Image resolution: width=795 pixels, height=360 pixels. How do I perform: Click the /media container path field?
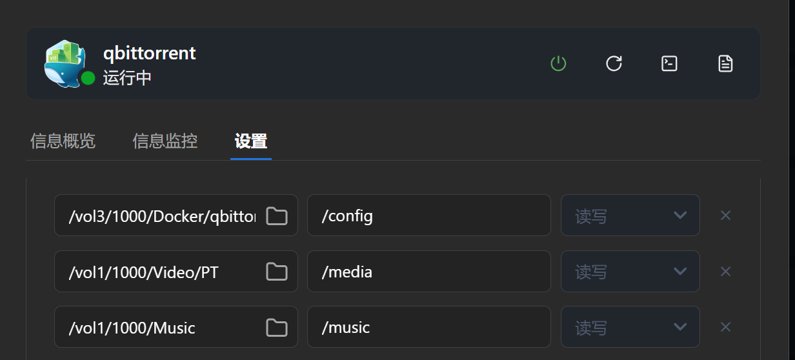[x=428, y=272]
